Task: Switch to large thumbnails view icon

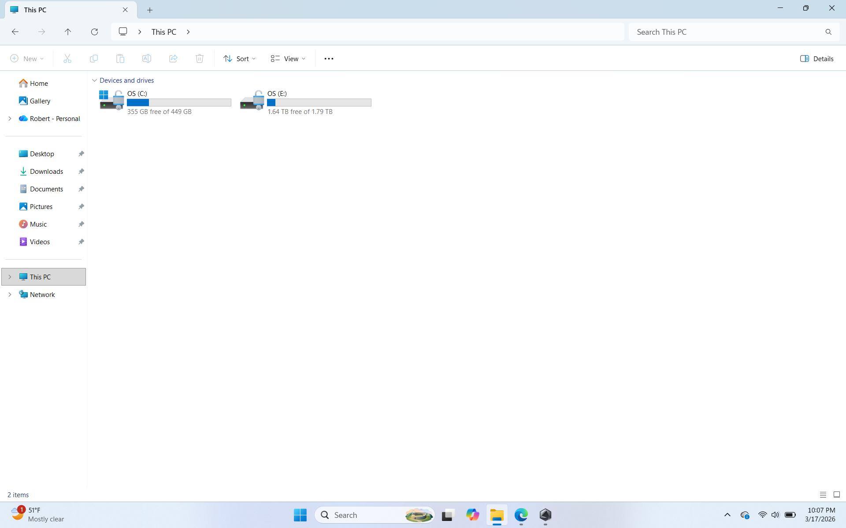Action: 836,495
